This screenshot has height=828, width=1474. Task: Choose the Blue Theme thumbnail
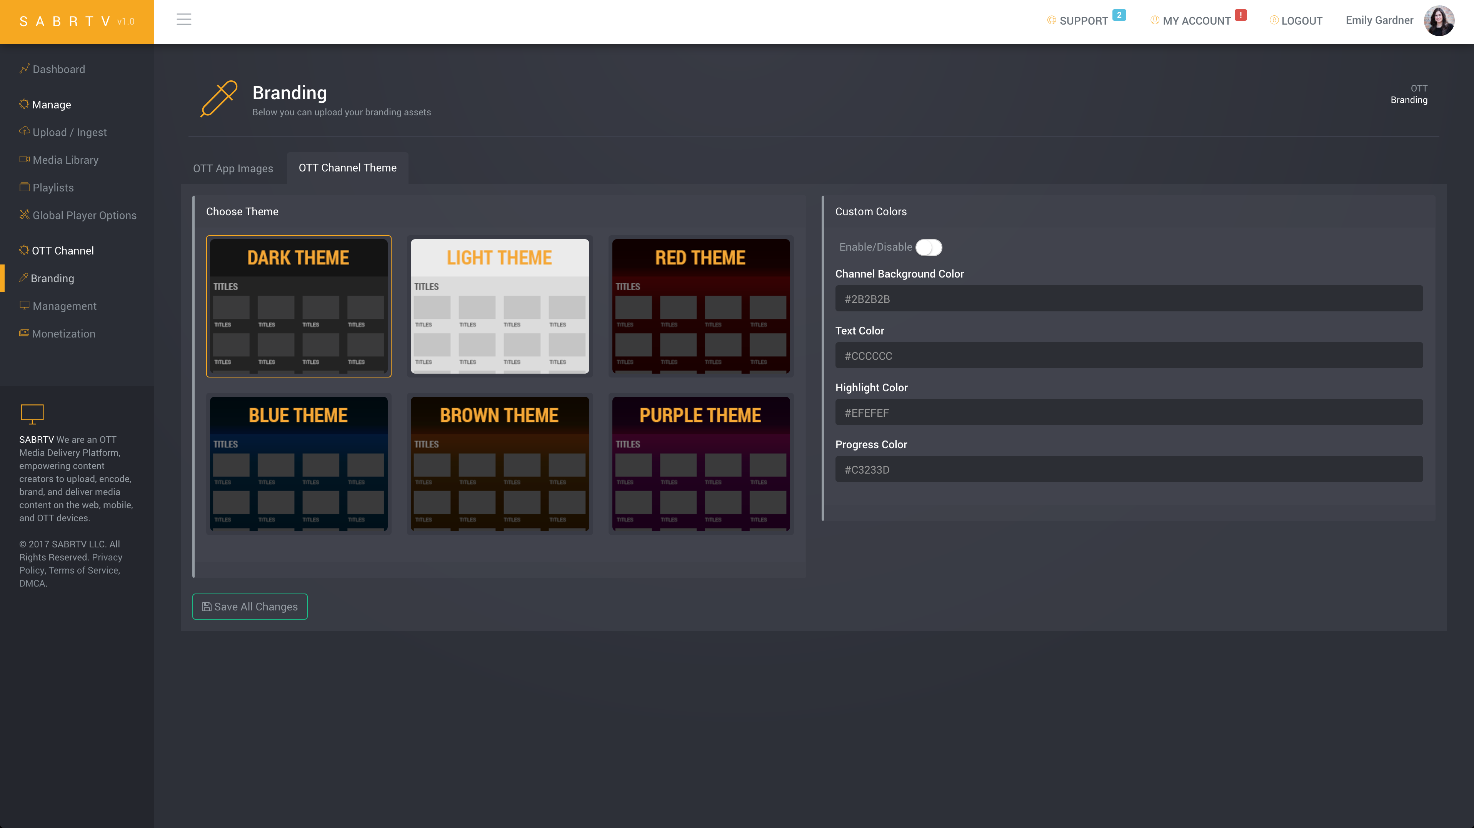pyautogui.click(x=298, y=464)
